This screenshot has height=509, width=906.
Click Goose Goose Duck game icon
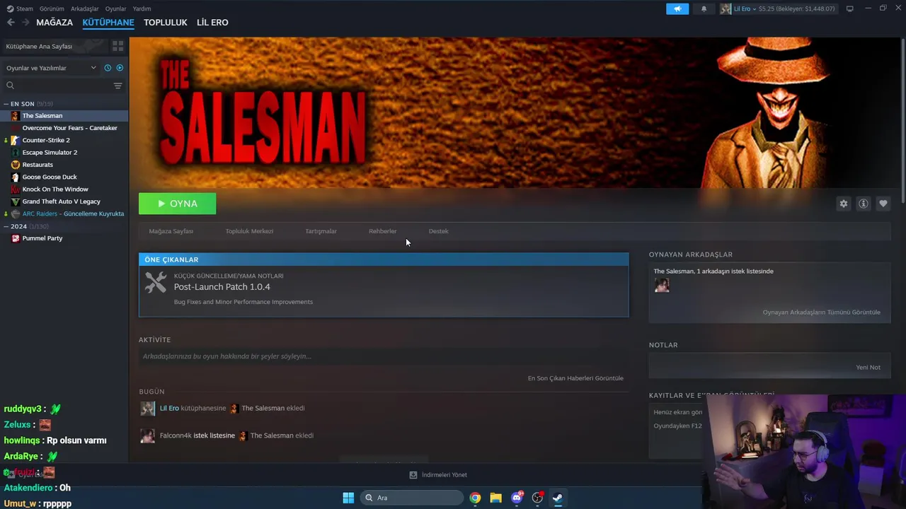point(15,177)
